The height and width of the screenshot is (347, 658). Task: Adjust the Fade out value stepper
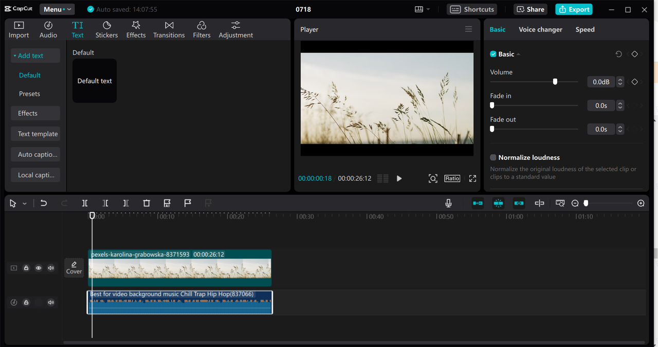click(x=620, y=129)
